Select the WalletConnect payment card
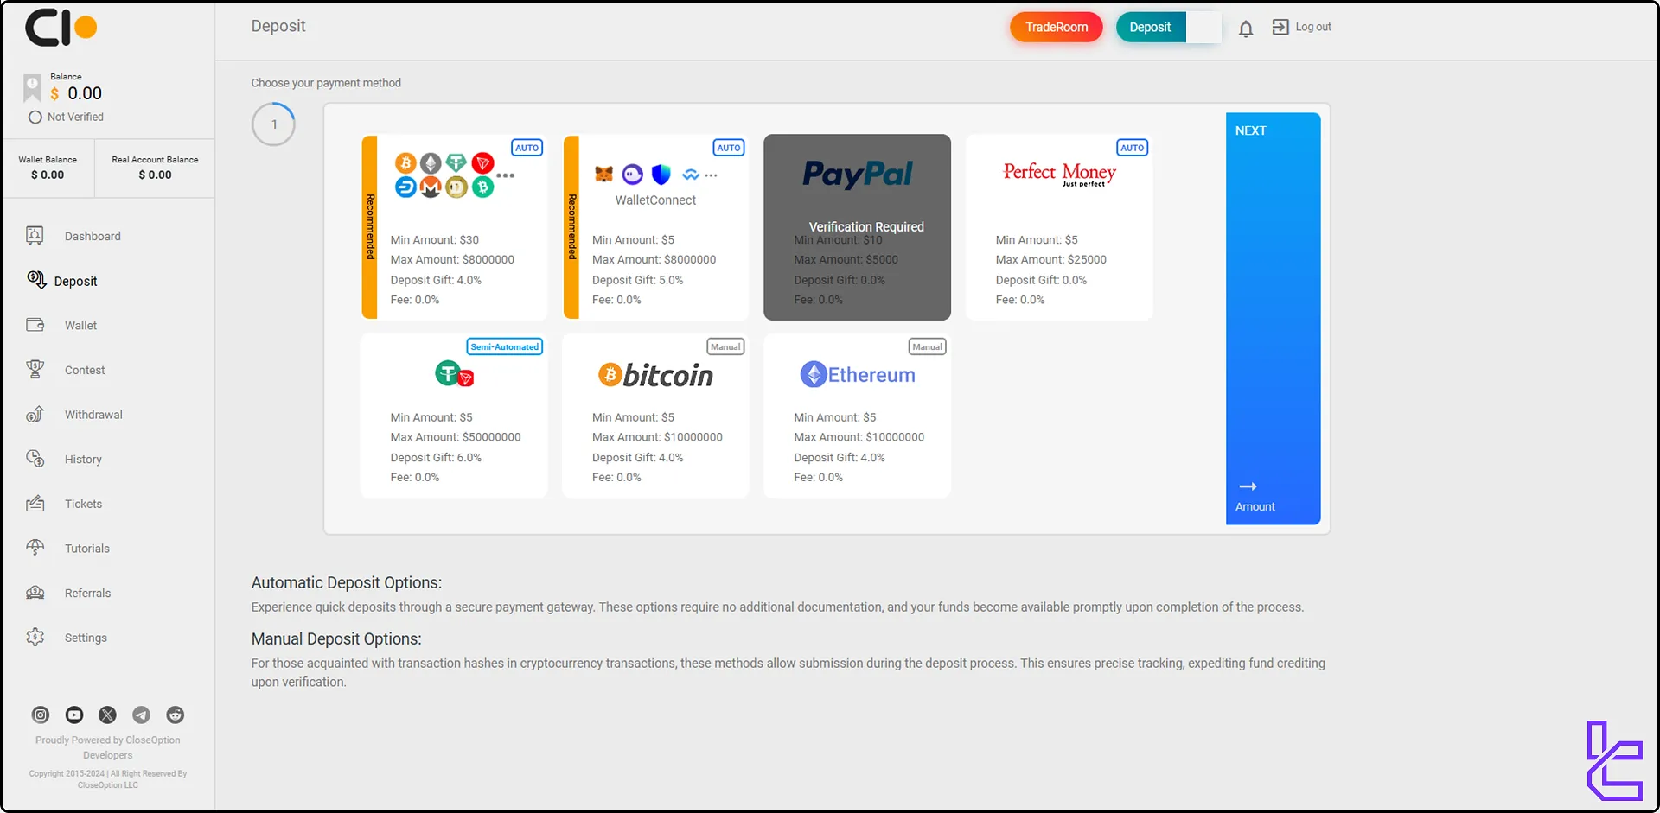This screenshot has height=813, width=1660. click(x=656, y=227)
